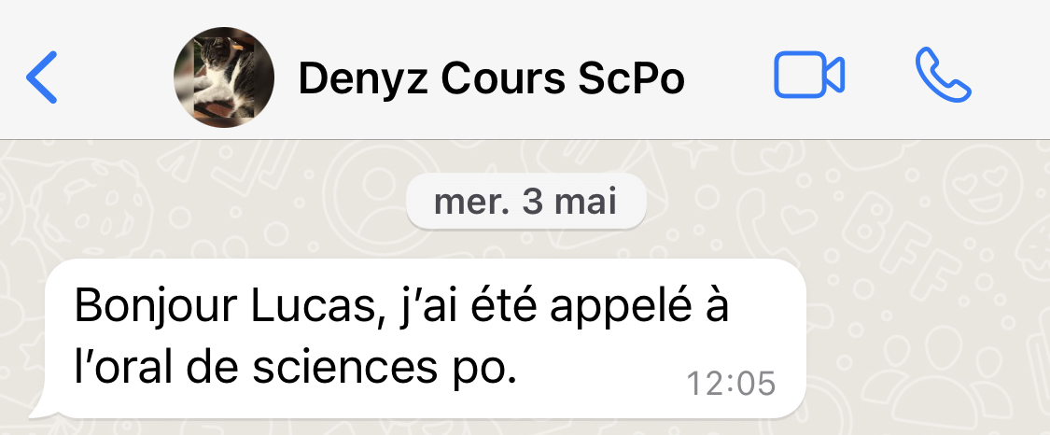Tap the name Lucas in the received message

[313, 307]
